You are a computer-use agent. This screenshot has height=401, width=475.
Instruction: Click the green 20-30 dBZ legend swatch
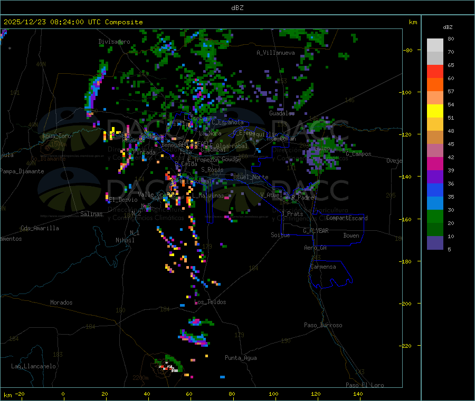tap(435, 216)
